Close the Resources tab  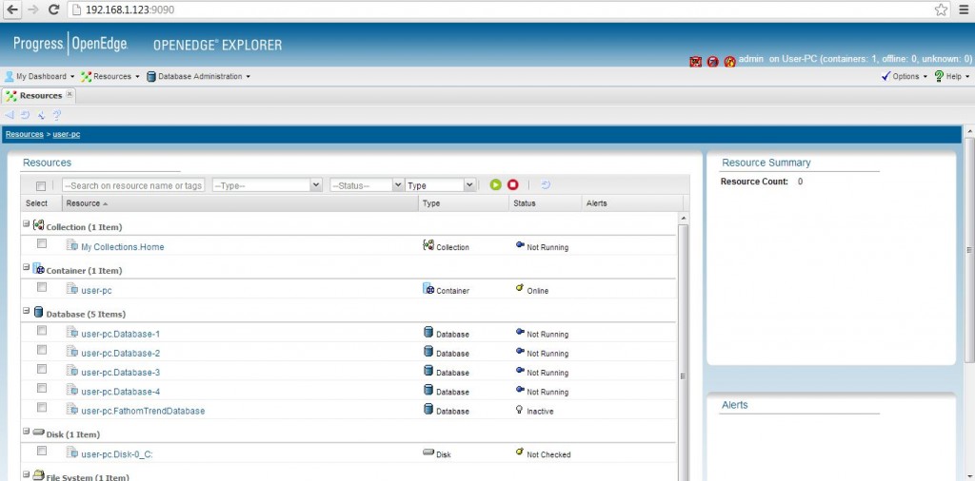(x=70, y=94)
